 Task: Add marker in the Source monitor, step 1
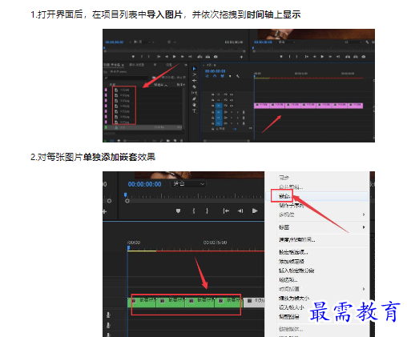(x=133, y=57)
